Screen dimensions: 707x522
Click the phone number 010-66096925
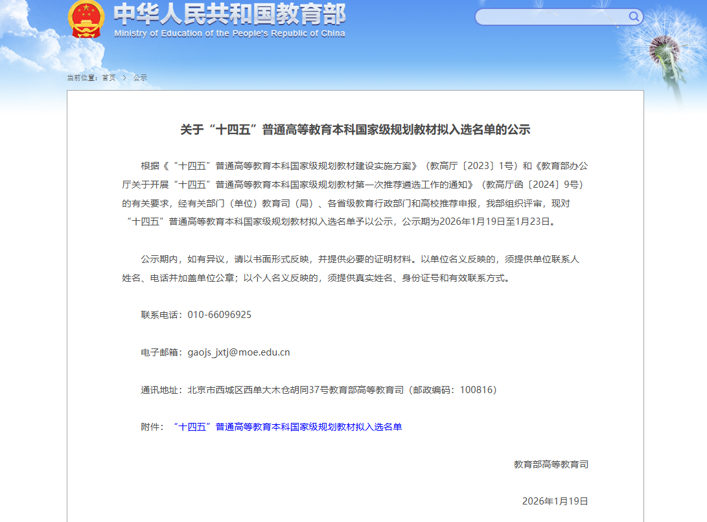tap(219, 315)
